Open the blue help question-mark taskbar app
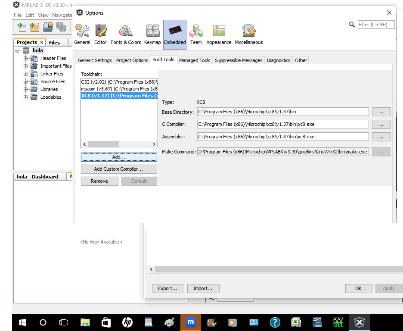Image resolution: width=403 pixels, height=331 pixels. pos(275,322)
